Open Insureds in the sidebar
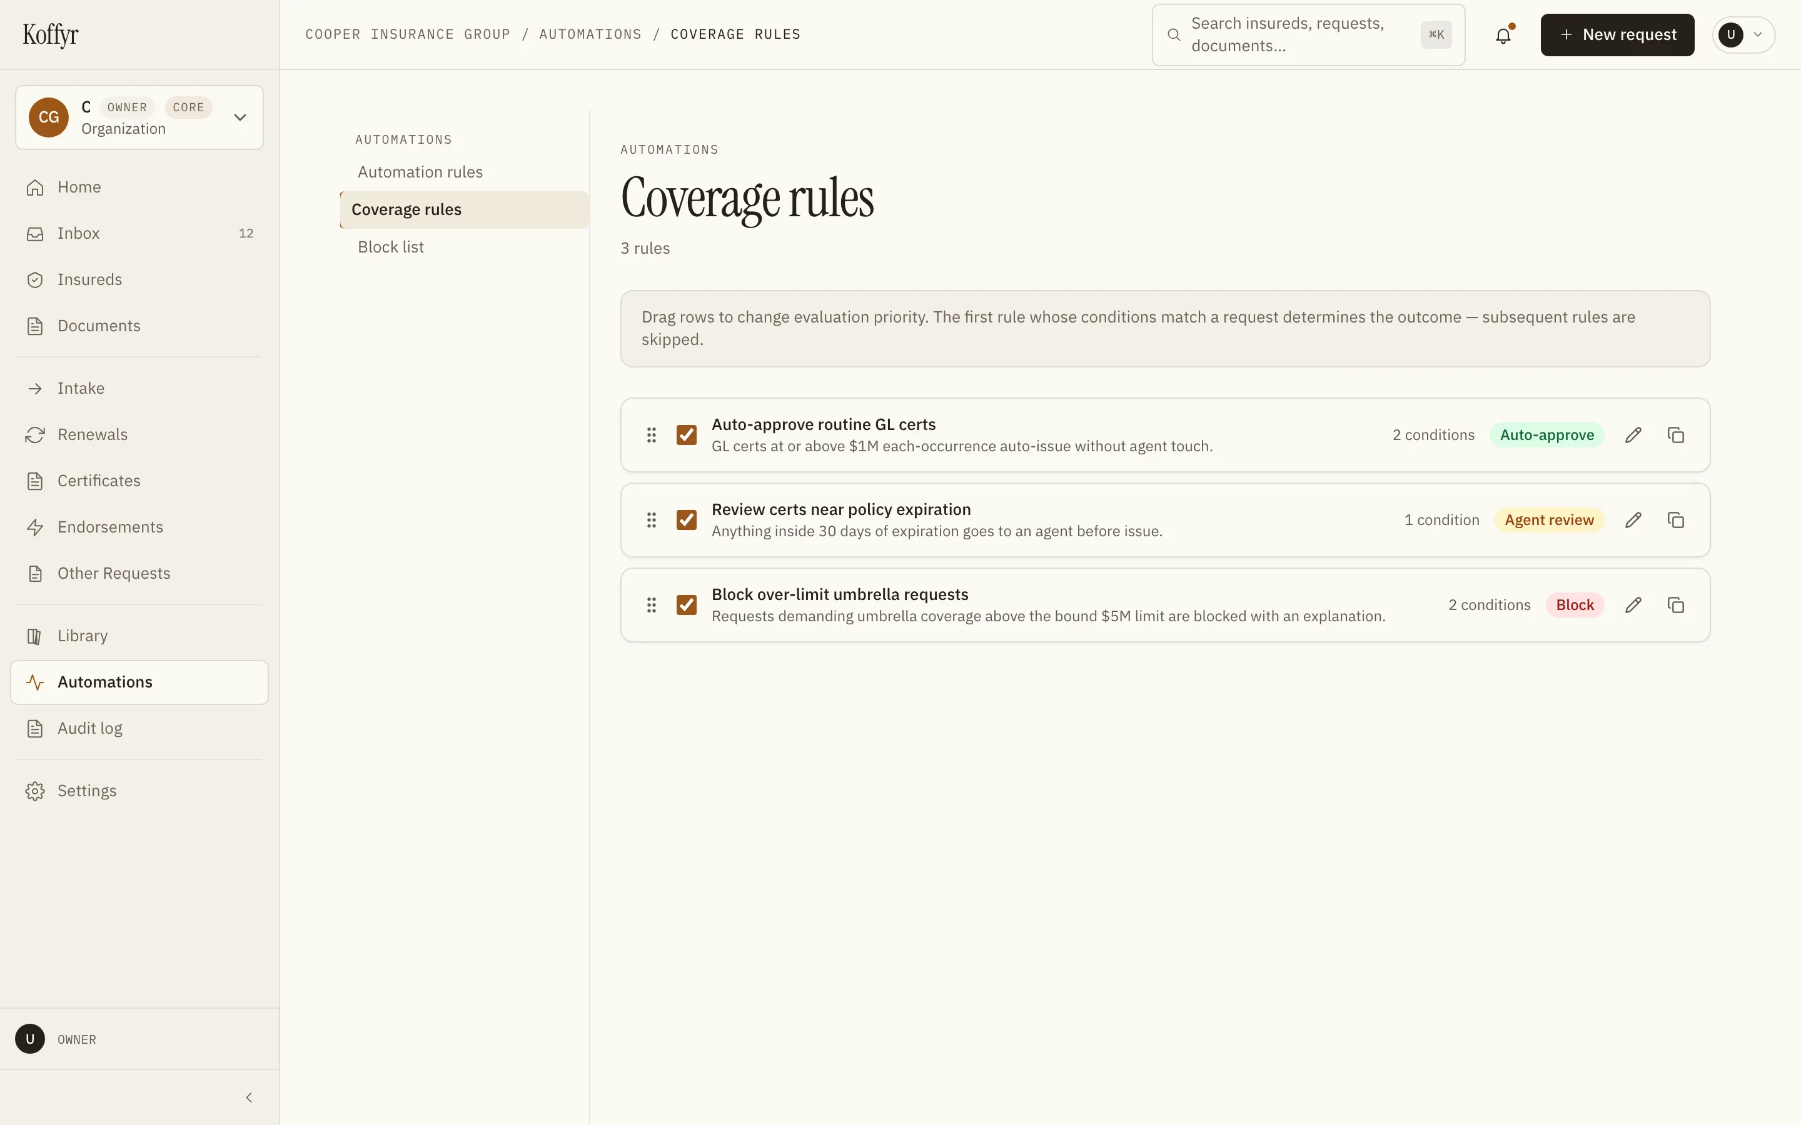 139,280
